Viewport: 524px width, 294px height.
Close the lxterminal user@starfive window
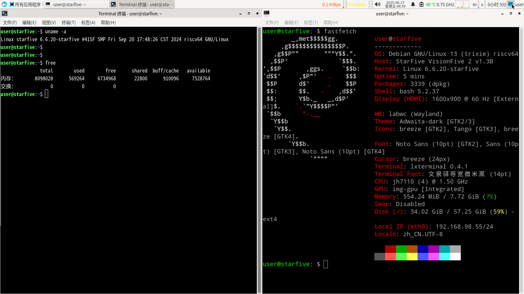pyautogui.click(x=519, y=14)
